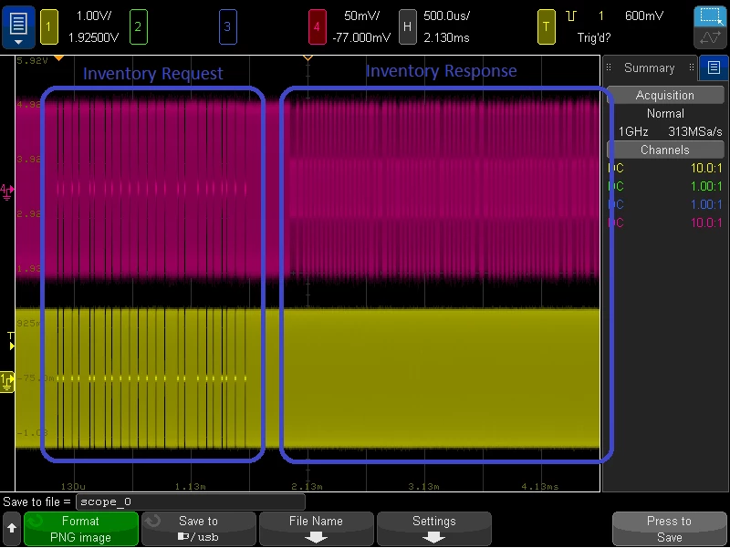The image size is (730, 548).
Task: Open the File Name submenu
Action: (316, 529)
